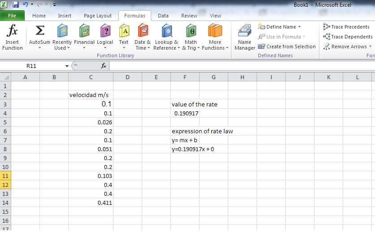Select column F header
The height and width of the screenshot is (237, 375).
[x=185, y=77]
